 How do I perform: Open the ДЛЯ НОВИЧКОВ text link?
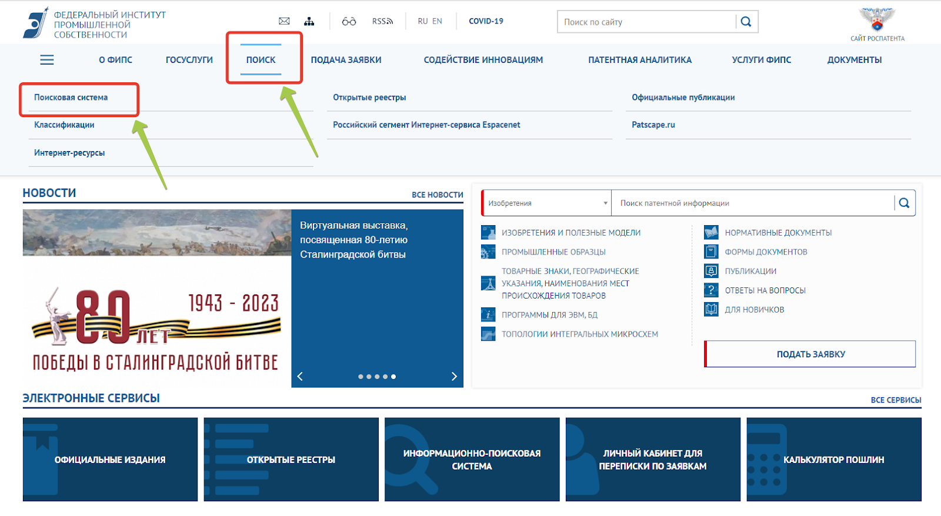click(x=755, y=310)
